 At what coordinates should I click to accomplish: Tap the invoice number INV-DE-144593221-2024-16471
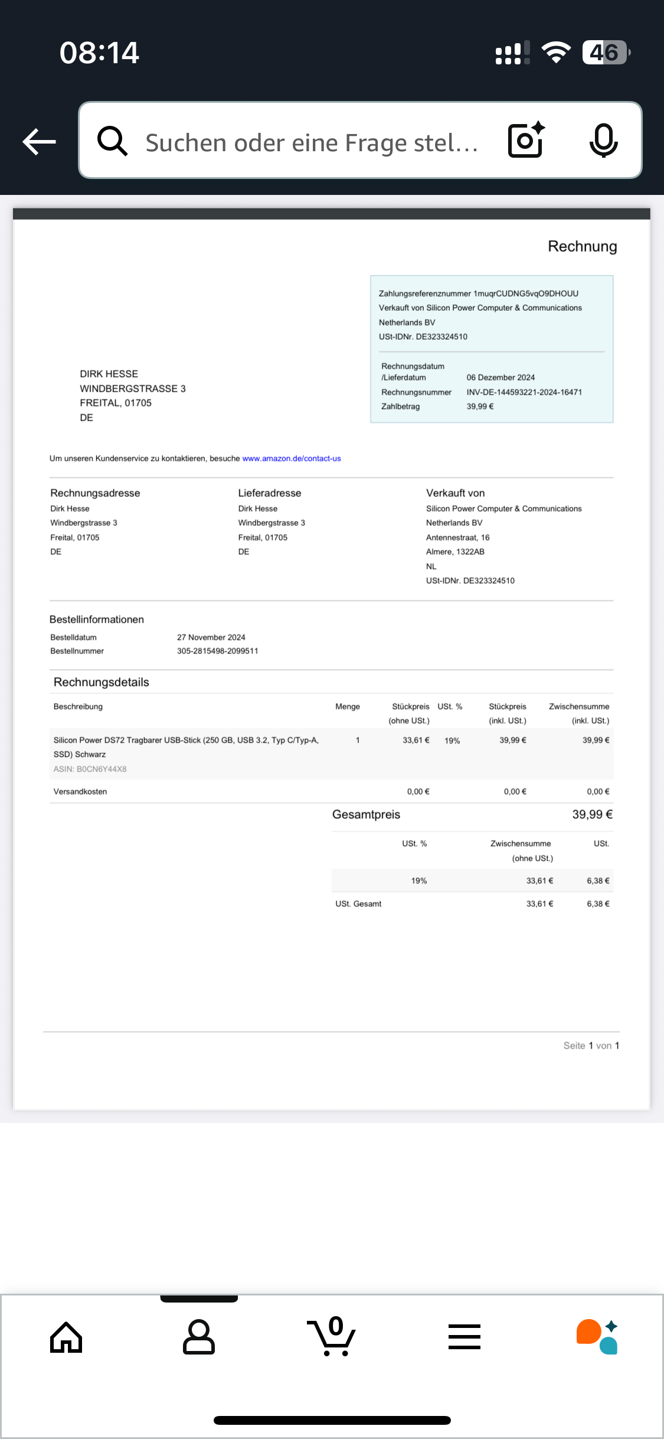point(524,392)
